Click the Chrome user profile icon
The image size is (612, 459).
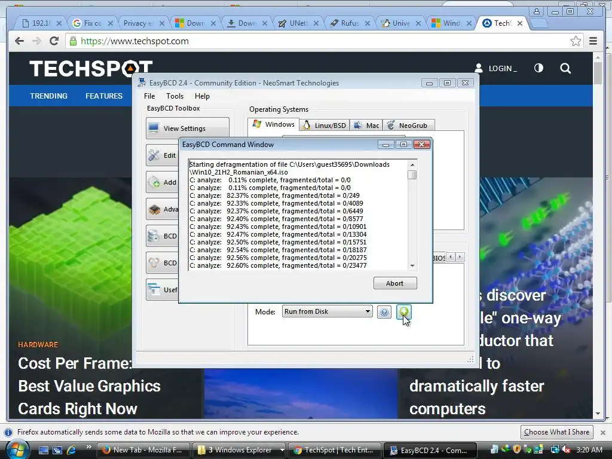tap(537, 11)
